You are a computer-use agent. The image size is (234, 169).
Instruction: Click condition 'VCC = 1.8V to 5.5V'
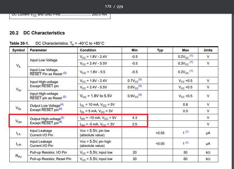click(x=96, y=96)
